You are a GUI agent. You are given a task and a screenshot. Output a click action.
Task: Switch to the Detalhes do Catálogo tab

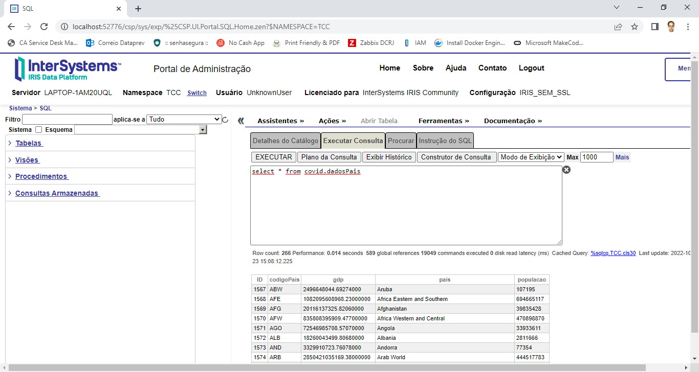[x=286, y=141]
